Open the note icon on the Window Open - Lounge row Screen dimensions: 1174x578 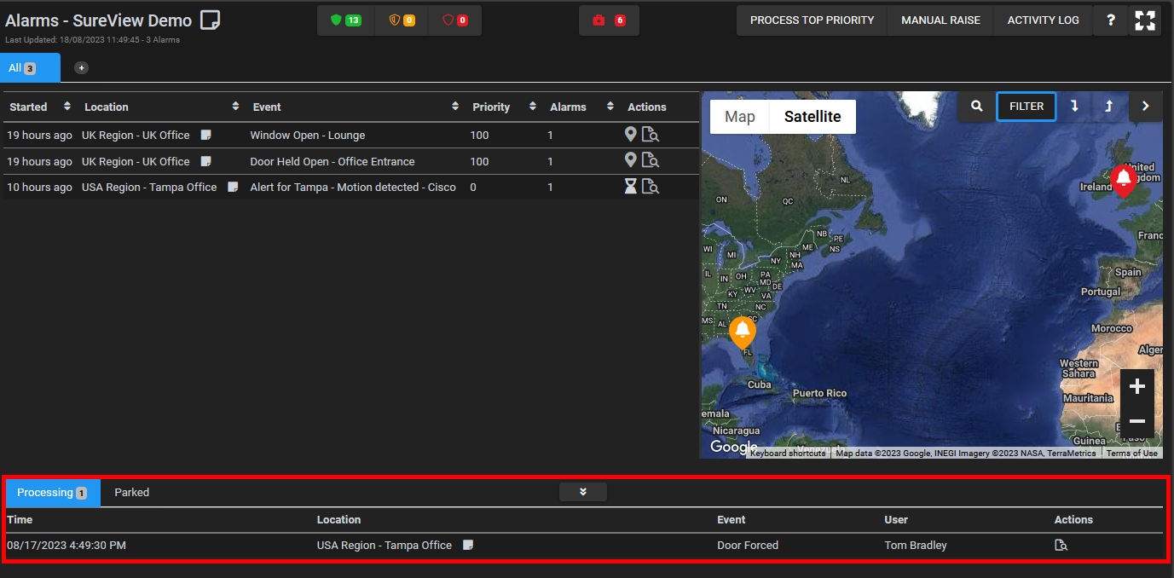pos(205,136)
